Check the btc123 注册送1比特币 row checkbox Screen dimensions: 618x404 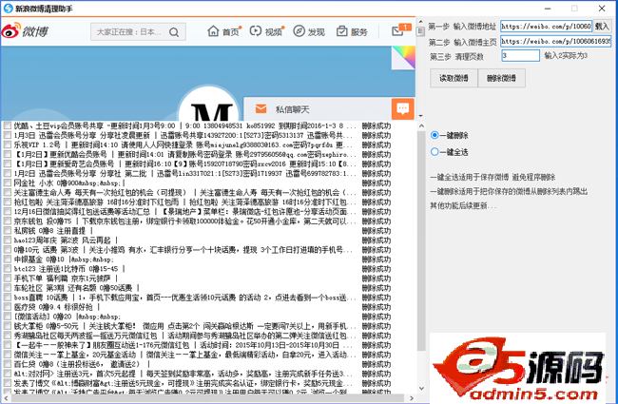click(7, 269)
